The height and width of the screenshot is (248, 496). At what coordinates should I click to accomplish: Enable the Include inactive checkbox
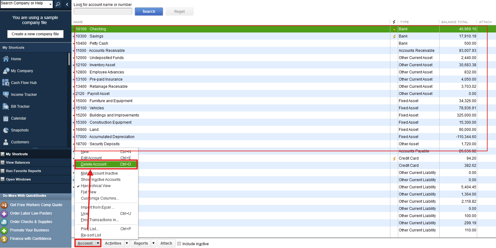(179, 244)
